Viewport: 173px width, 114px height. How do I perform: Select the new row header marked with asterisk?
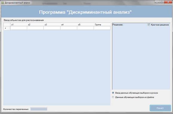pyautogui.click(x=7, y=28)
